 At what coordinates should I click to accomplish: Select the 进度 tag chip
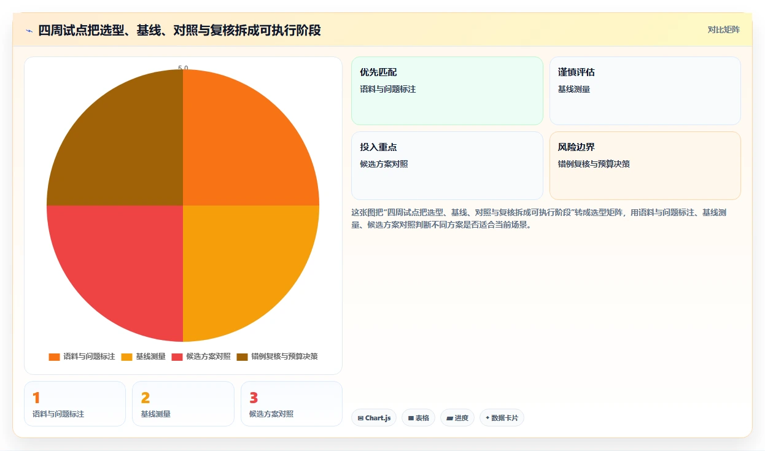click(457, 418)
